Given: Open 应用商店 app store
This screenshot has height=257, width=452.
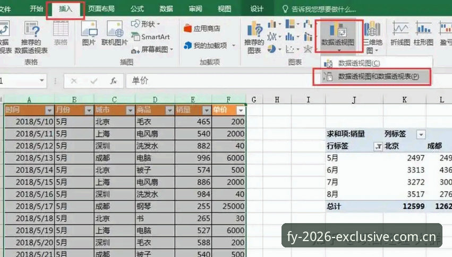Looking at the screenshot, I should click(x=202, y=29).
